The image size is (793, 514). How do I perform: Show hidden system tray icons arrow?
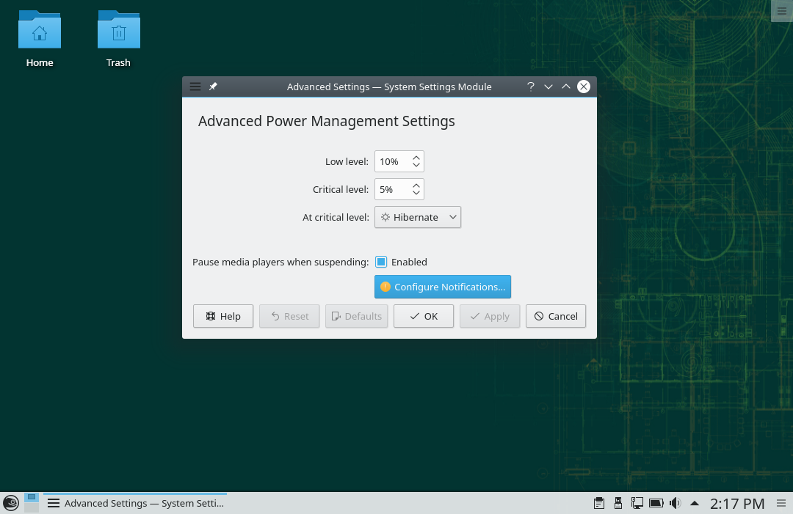pyautogui.click(x=695, y=503)
